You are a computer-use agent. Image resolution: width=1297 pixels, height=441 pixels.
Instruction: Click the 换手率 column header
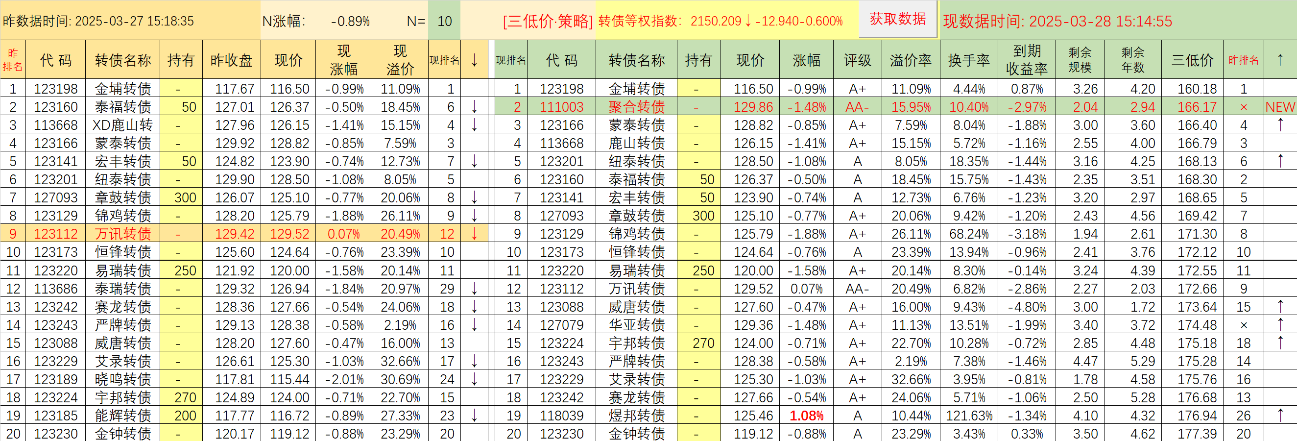point(969,60)
